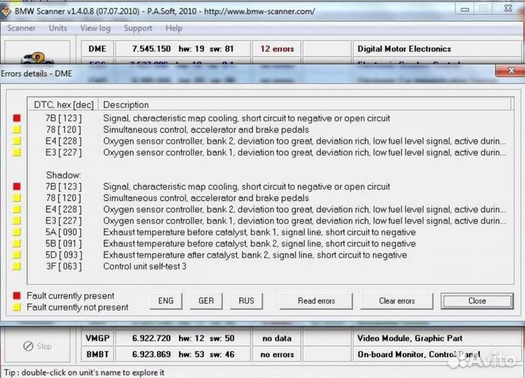Viewport: 525px width, 378px height.
Task: Click VMGP part number 6.922.720 cell
Action: (183, 338)
